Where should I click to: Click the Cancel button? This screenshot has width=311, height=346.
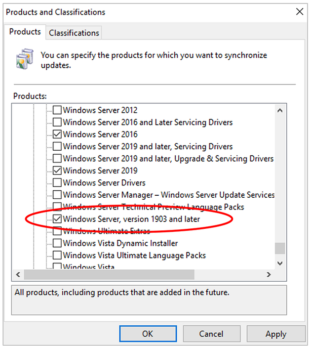[x=211, y=334]
